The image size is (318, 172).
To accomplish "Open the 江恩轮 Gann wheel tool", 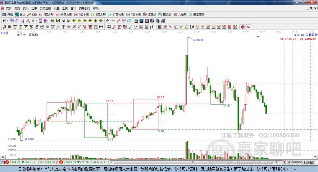I will [150, 15].
